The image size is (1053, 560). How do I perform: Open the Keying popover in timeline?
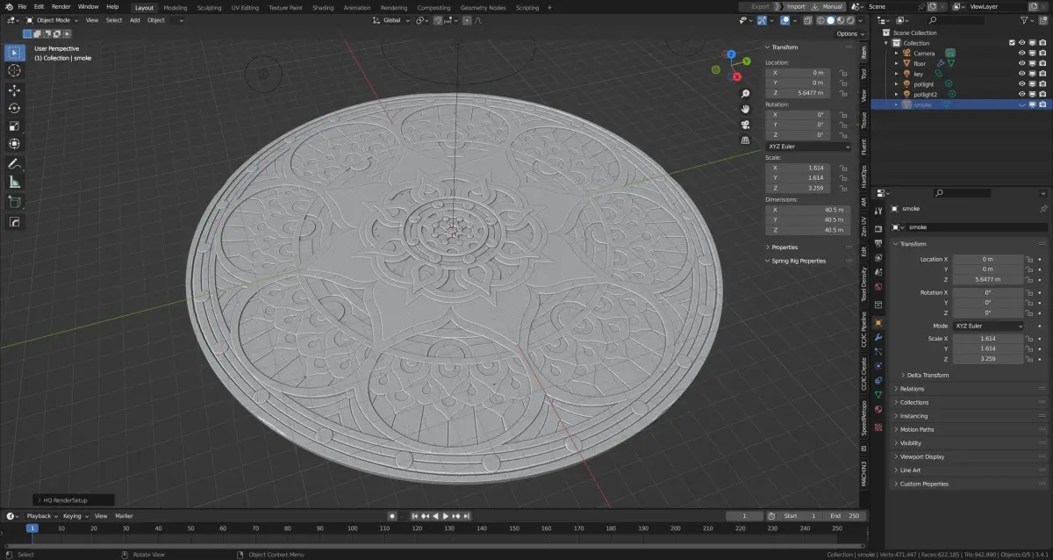pos(74,516)
